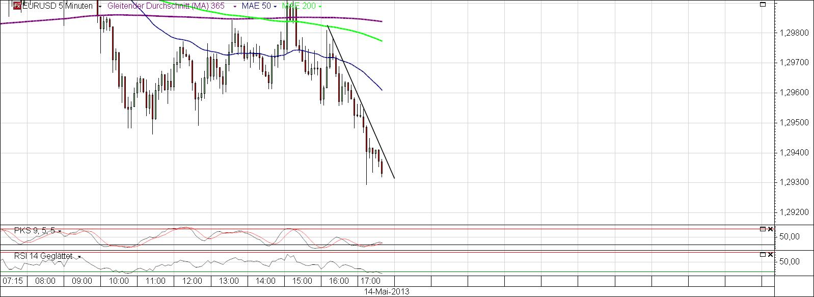814x297 pixels.
Task: Open the EURUSD 5 Minuten dropdown arrow
Action: pyautogui.click(x=100, y=6)
